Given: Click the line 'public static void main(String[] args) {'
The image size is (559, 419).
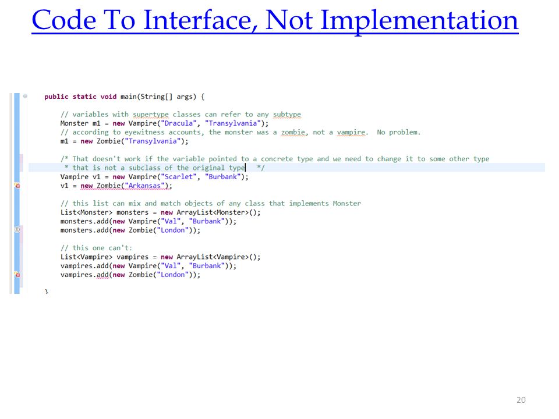Looking at the screenshot, I should (125, 97).
